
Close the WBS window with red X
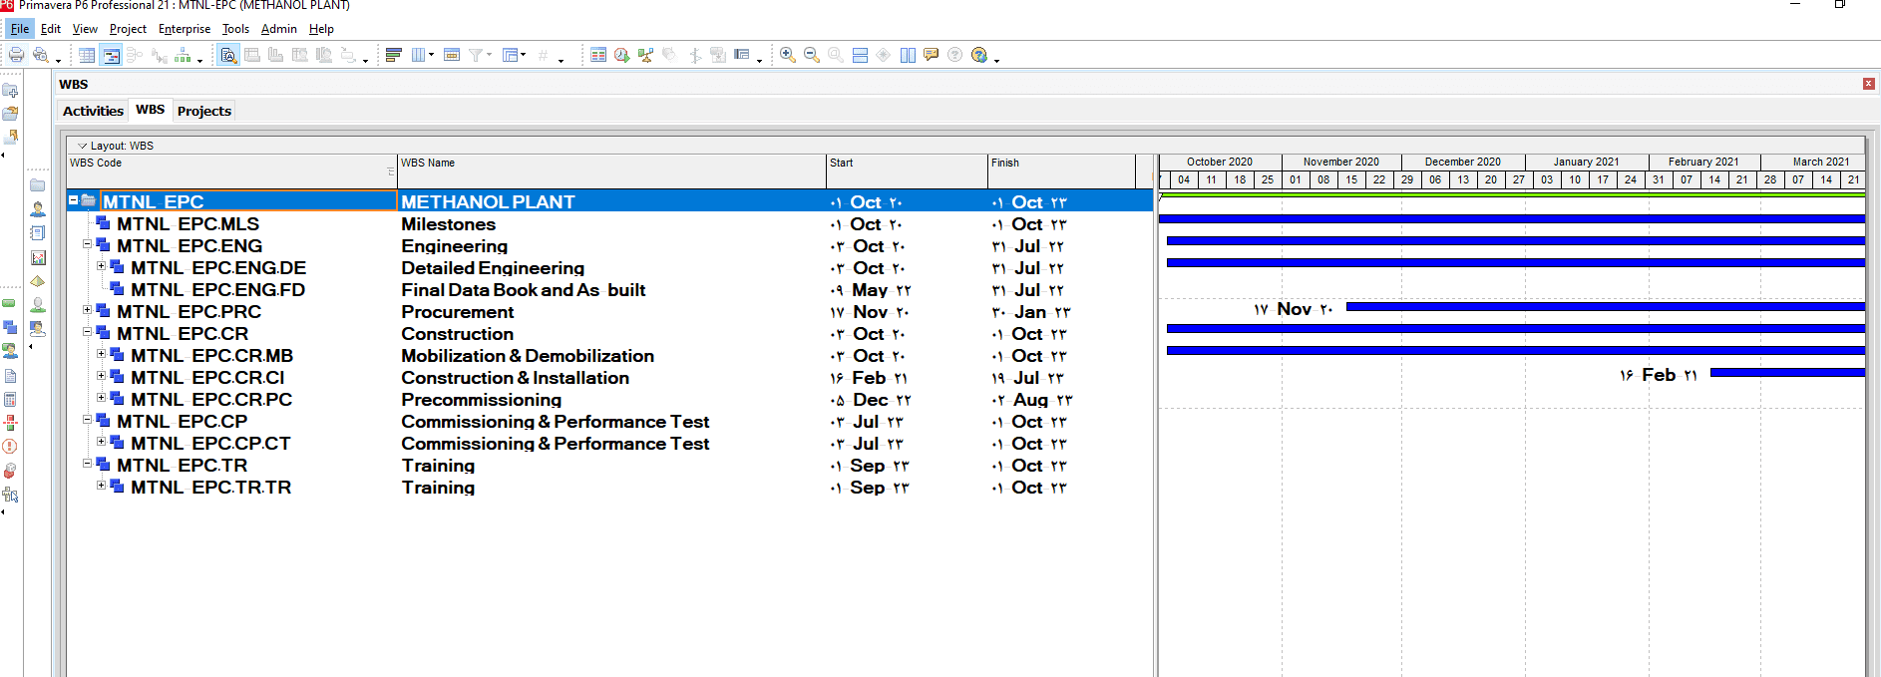click(x=1869, y=84)
